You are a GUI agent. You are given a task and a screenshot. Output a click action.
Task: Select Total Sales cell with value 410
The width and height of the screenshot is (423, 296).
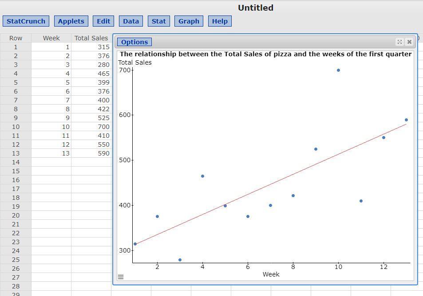click(x=91, y=136)
